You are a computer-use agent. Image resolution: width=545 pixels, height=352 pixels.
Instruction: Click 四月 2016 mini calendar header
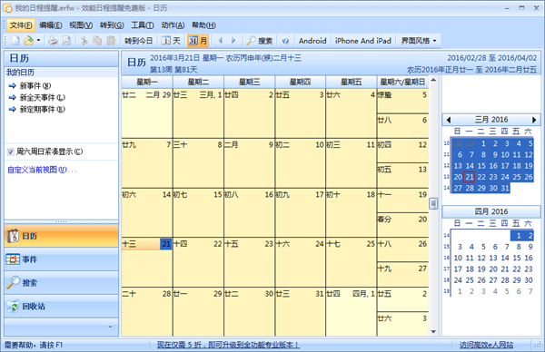pyautogui.click(x=491, y=211)
